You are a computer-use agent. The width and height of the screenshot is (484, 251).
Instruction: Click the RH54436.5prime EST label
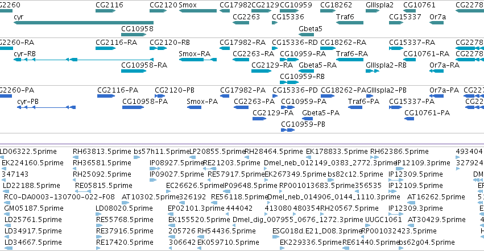click(226, 231)
